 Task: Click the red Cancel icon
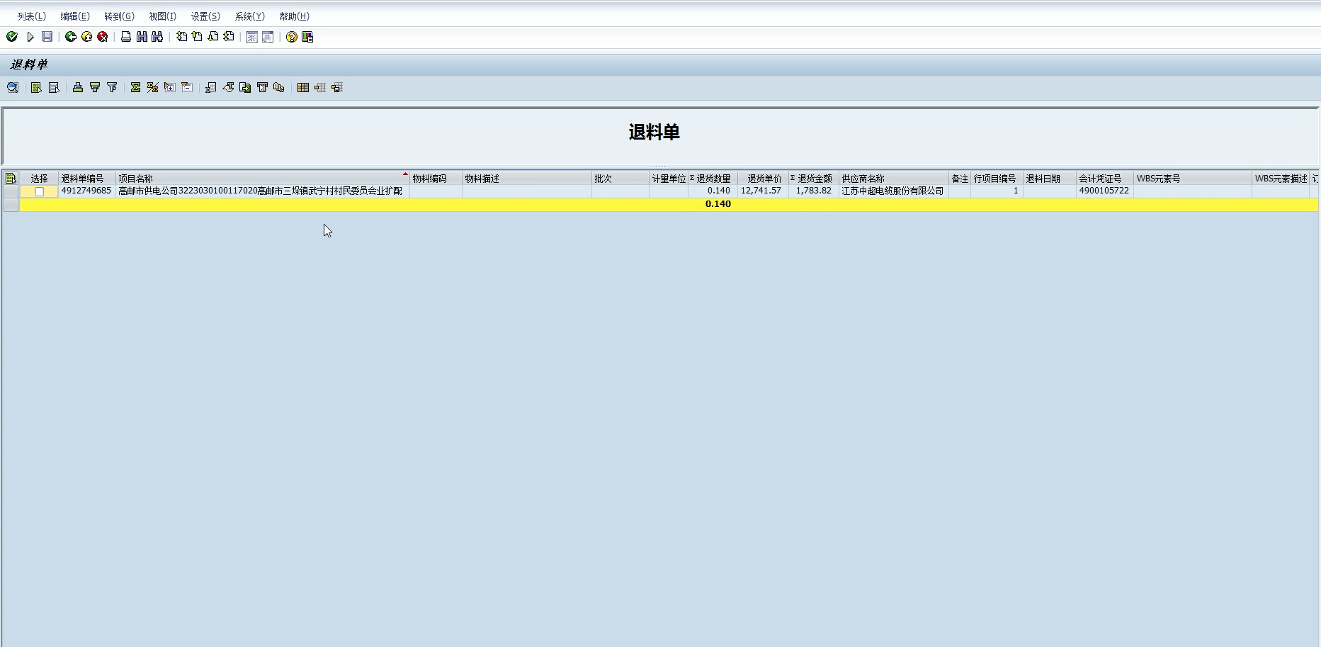[x=103, y=37]
